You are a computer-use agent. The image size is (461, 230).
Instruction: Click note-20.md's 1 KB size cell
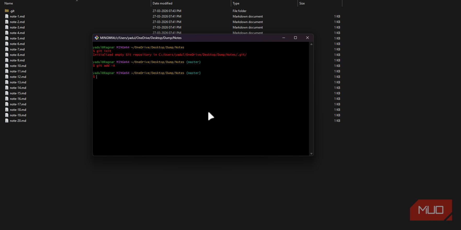337,120
